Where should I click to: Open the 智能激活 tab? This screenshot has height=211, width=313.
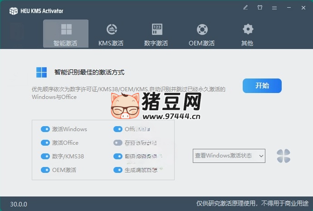66,34
